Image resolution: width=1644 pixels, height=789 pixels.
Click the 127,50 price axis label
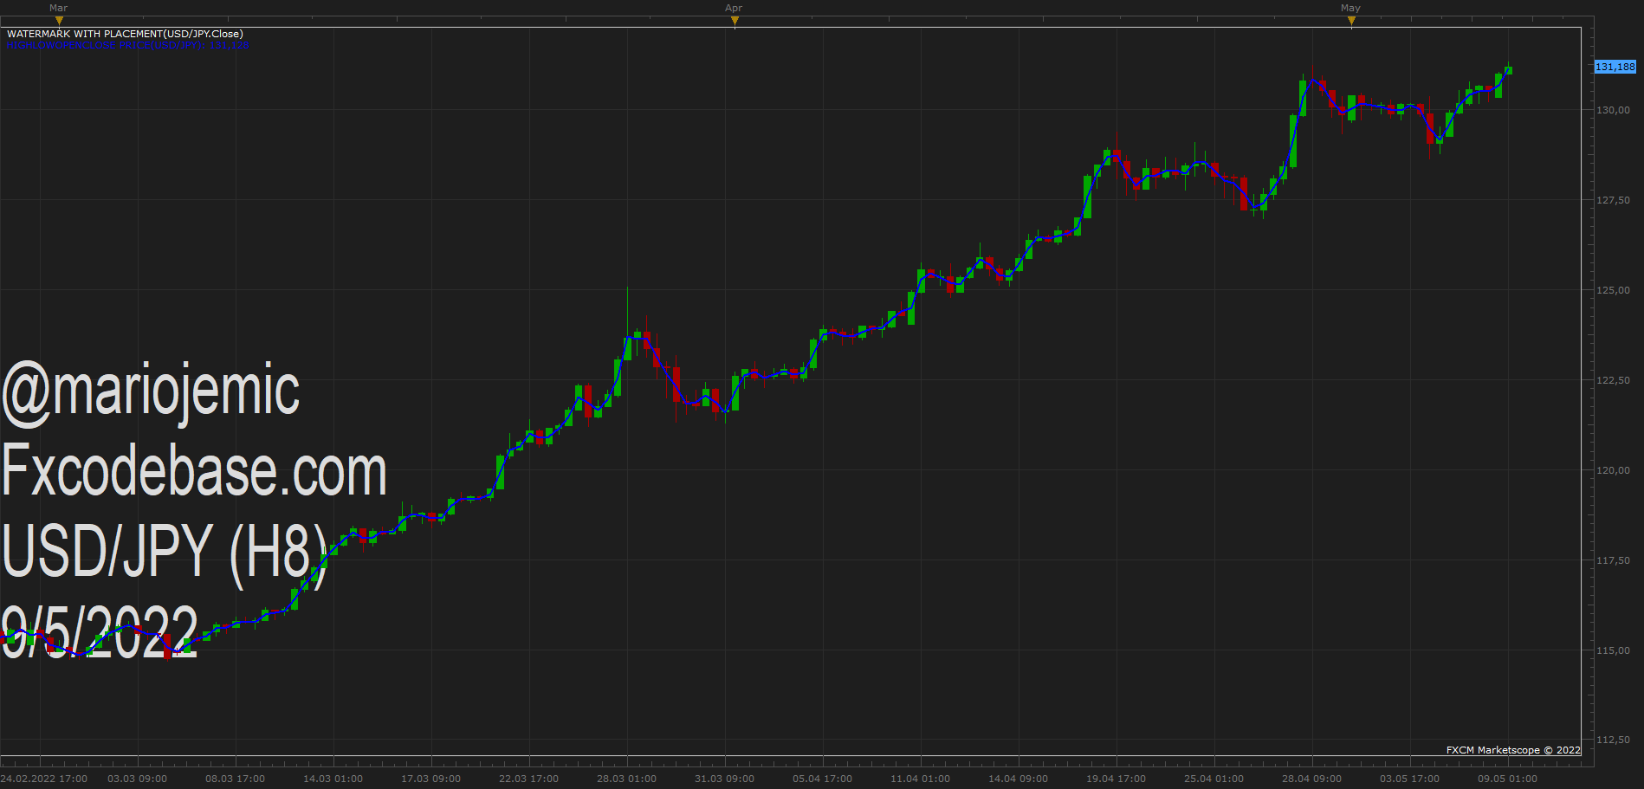(1613, 200)
